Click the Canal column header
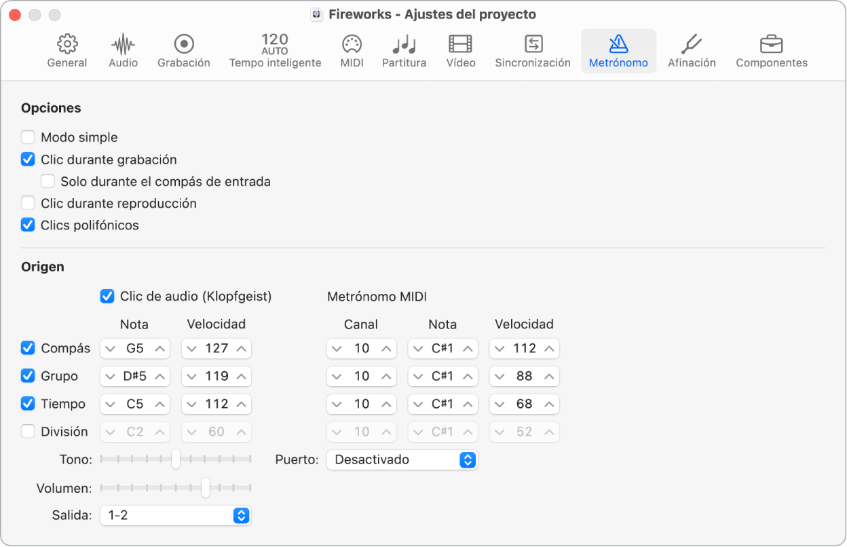Screen dimensions: 847x547 [x=361, y=324]
